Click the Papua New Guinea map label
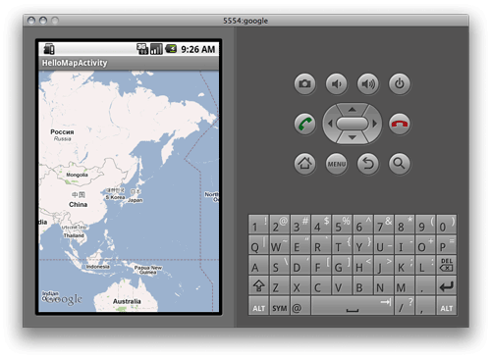This screenshot has height=358, width=491. [x=148, y=270]
